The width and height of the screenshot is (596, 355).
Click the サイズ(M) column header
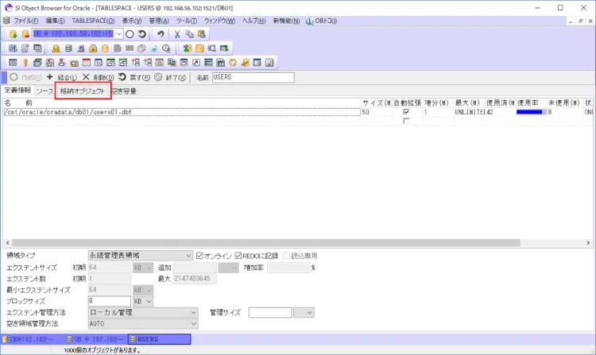point(377,103)
